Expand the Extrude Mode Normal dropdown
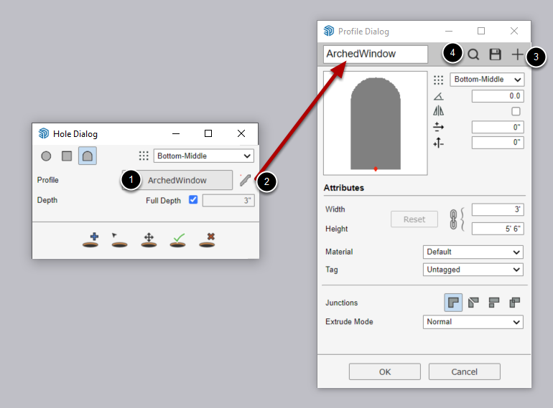Screen dimensions: 553x408 (x=473, y=322)
